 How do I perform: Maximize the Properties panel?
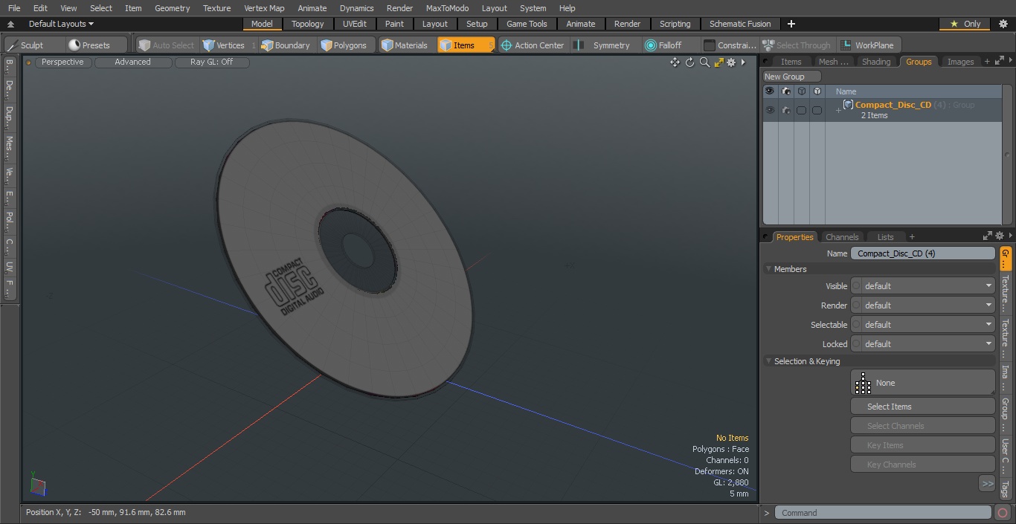(988, 236)
